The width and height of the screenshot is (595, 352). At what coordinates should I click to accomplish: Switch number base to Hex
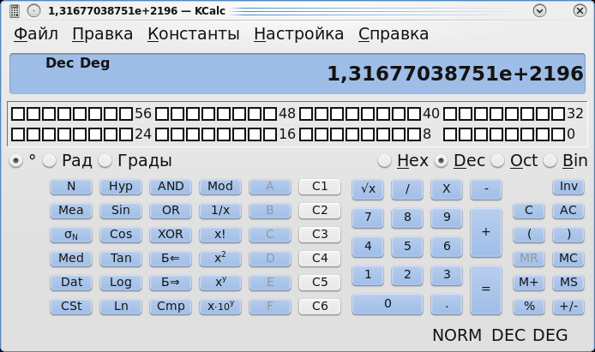(384, 161)
